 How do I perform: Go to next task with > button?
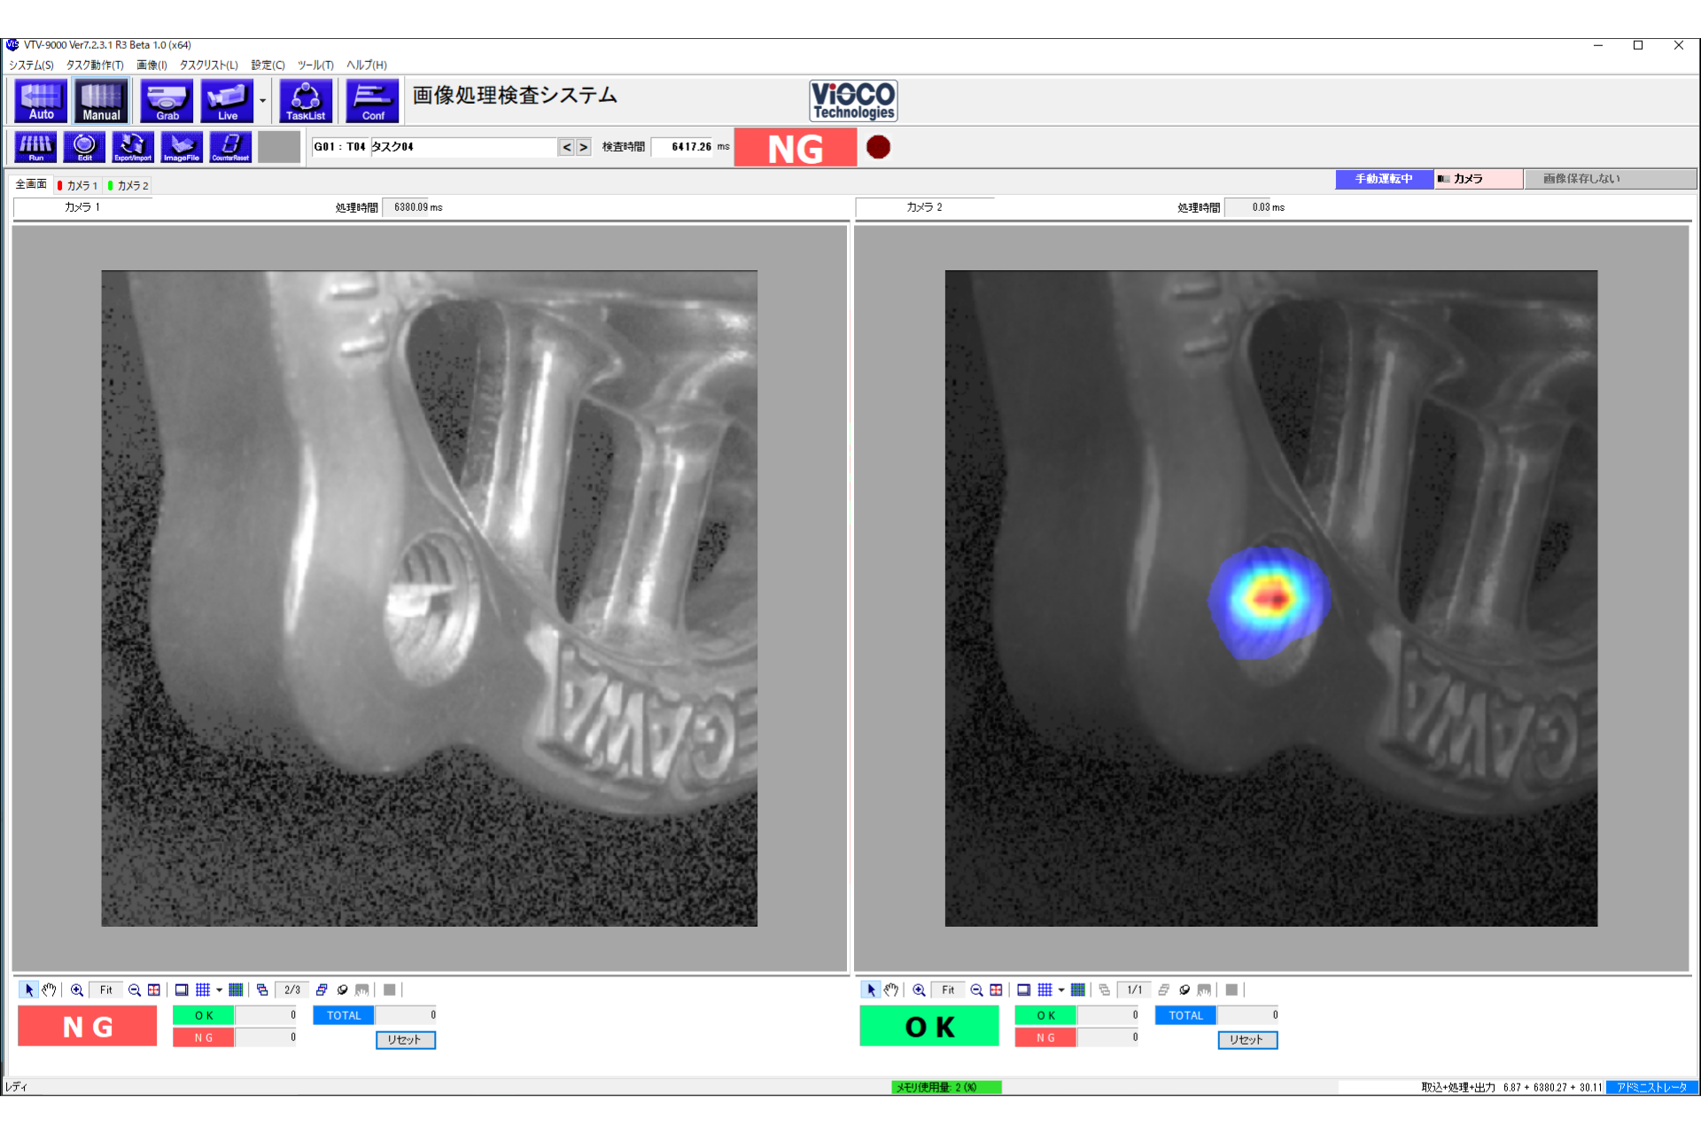[x=583, y=147]
